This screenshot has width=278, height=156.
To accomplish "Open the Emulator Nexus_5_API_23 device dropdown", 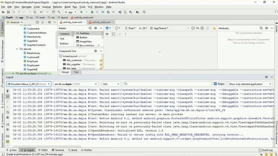I will [x=29, y=84].
